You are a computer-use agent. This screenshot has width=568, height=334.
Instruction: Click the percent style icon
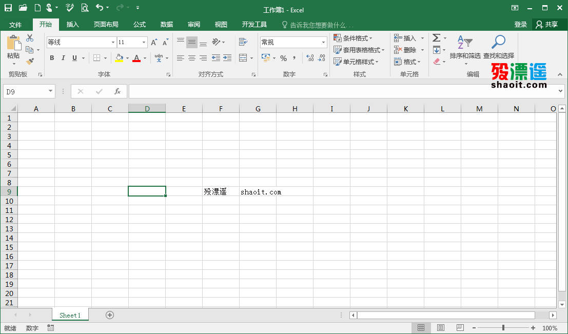click(x=283, y=58)
